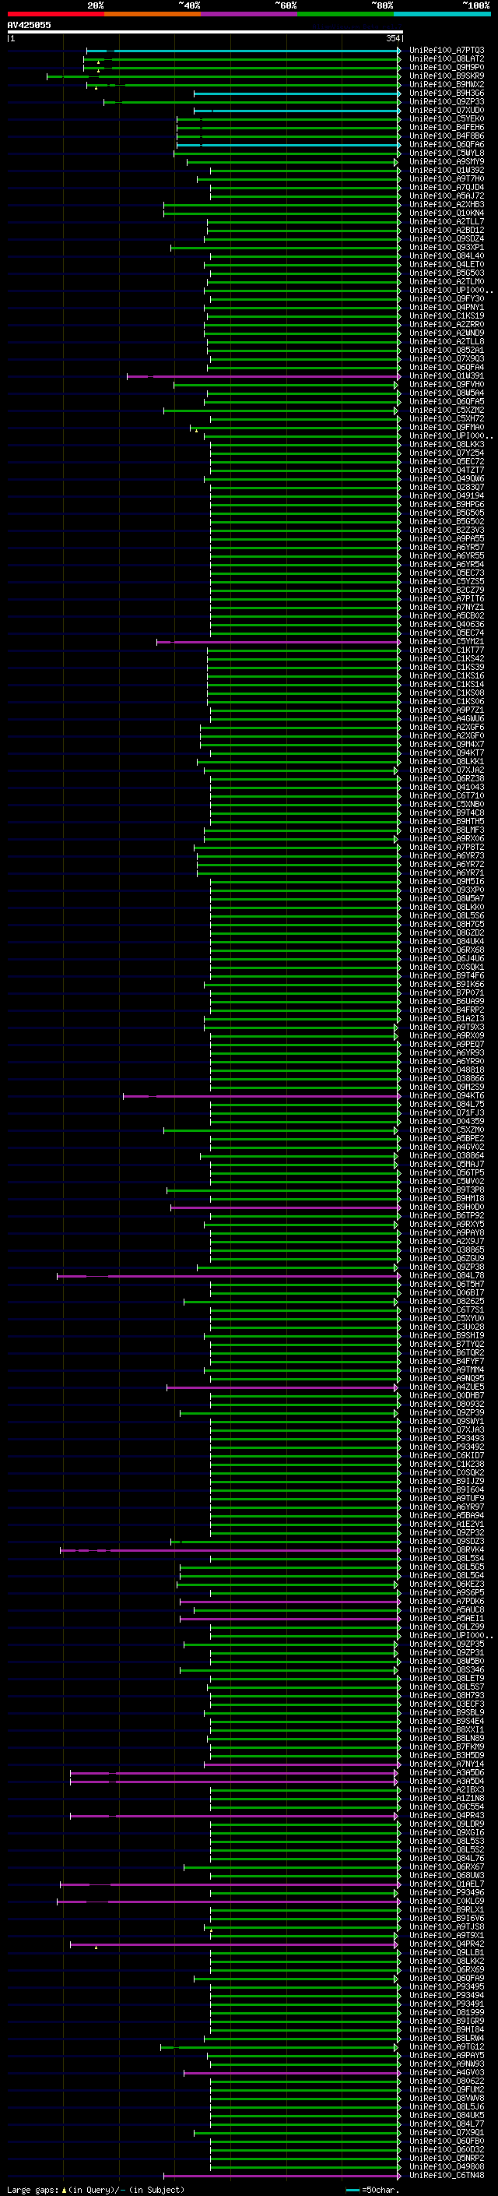
Task: Click the UniRef100_C1KS19 label
Action: click(446, 315)
